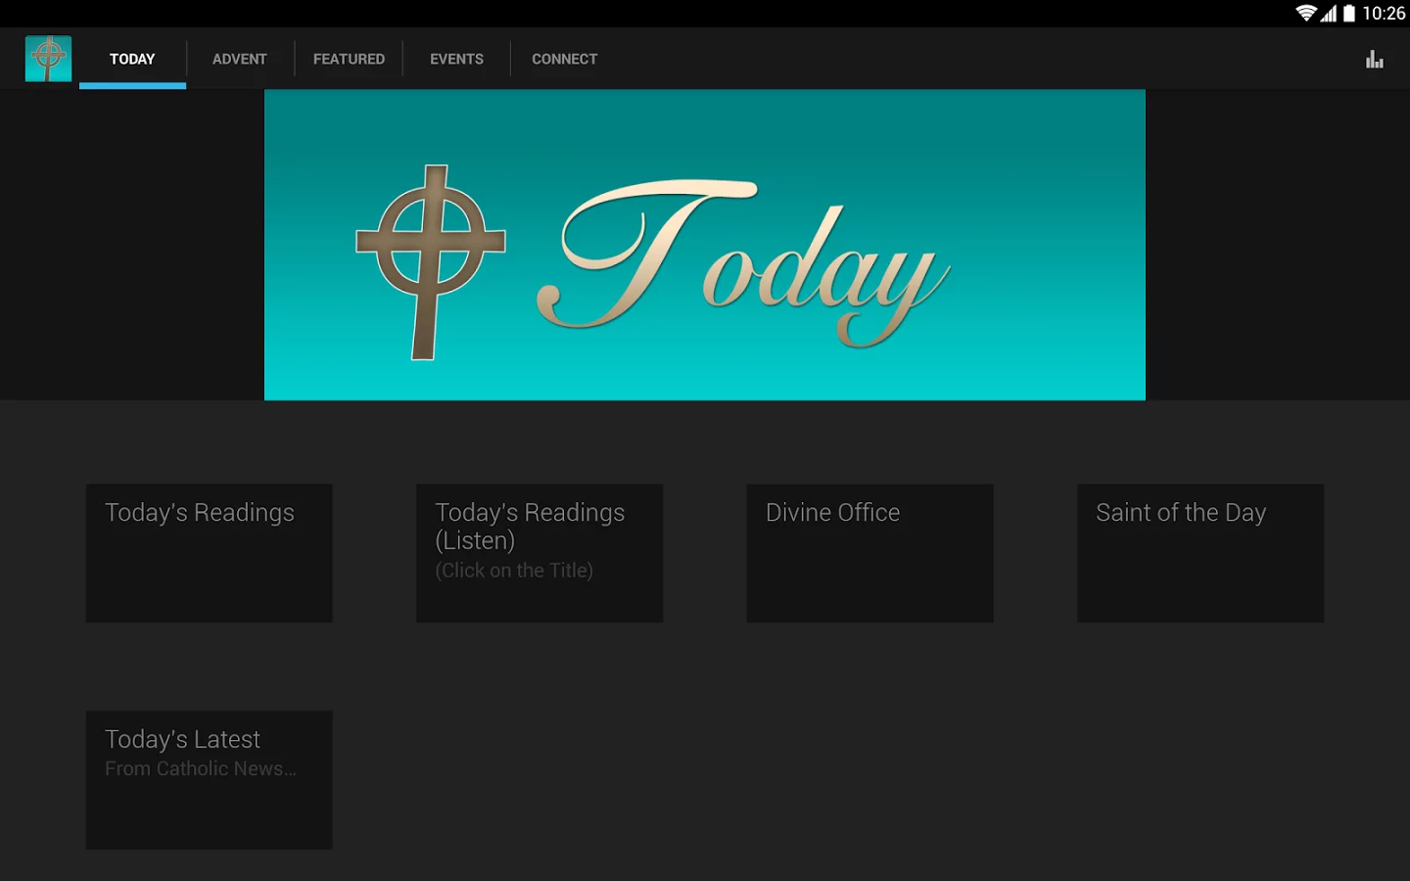1410x881 pixels.
Task: Select the TODAY tab
Action: point(132,59)
